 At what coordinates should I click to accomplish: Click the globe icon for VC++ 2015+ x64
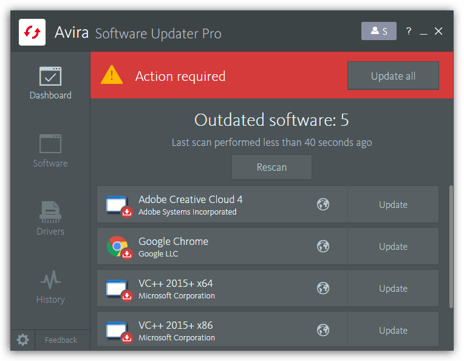click(323, 289)
